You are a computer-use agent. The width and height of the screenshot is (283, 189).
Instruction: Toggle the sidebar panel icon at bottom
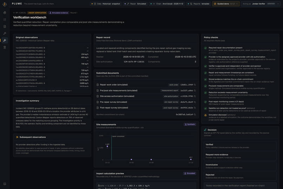pyautogui.click(x=5, y=184)
